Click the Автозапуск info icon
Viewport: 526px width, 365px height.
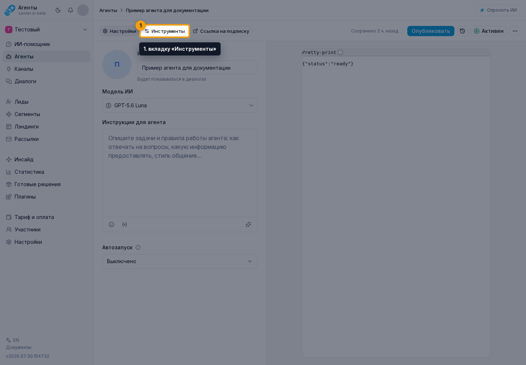[138, 247]
